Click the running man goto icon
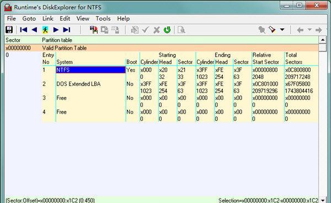331x203 pixels. pyautogui.click(x=45, y=30)
